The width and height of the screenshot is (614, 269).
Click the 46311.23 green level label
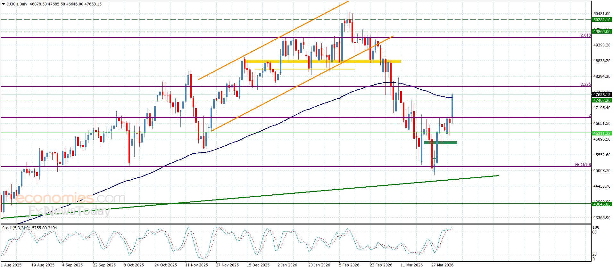click(x=602, y=133)
